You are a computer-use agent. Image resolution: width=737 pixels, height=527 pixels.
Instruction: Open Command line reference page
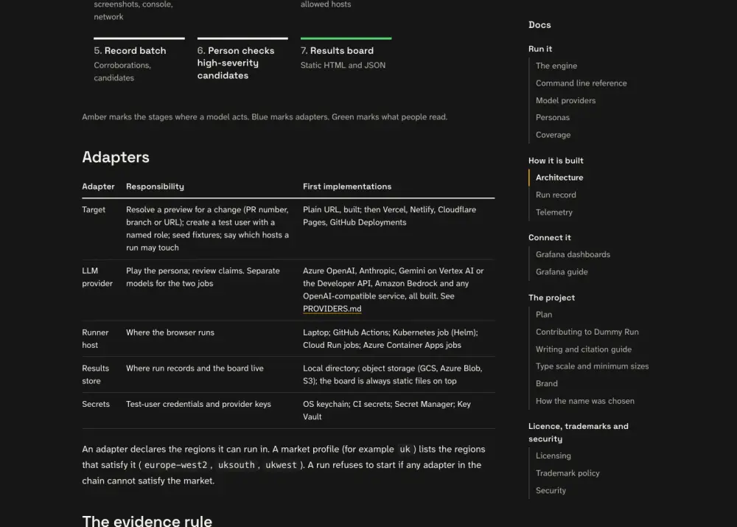pos(581,83)
